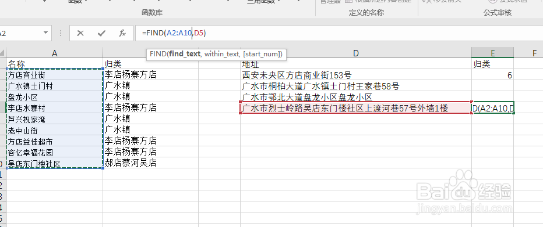Select the 地址 header cell
The image size is (543, 227).
(x=355, y=64)
